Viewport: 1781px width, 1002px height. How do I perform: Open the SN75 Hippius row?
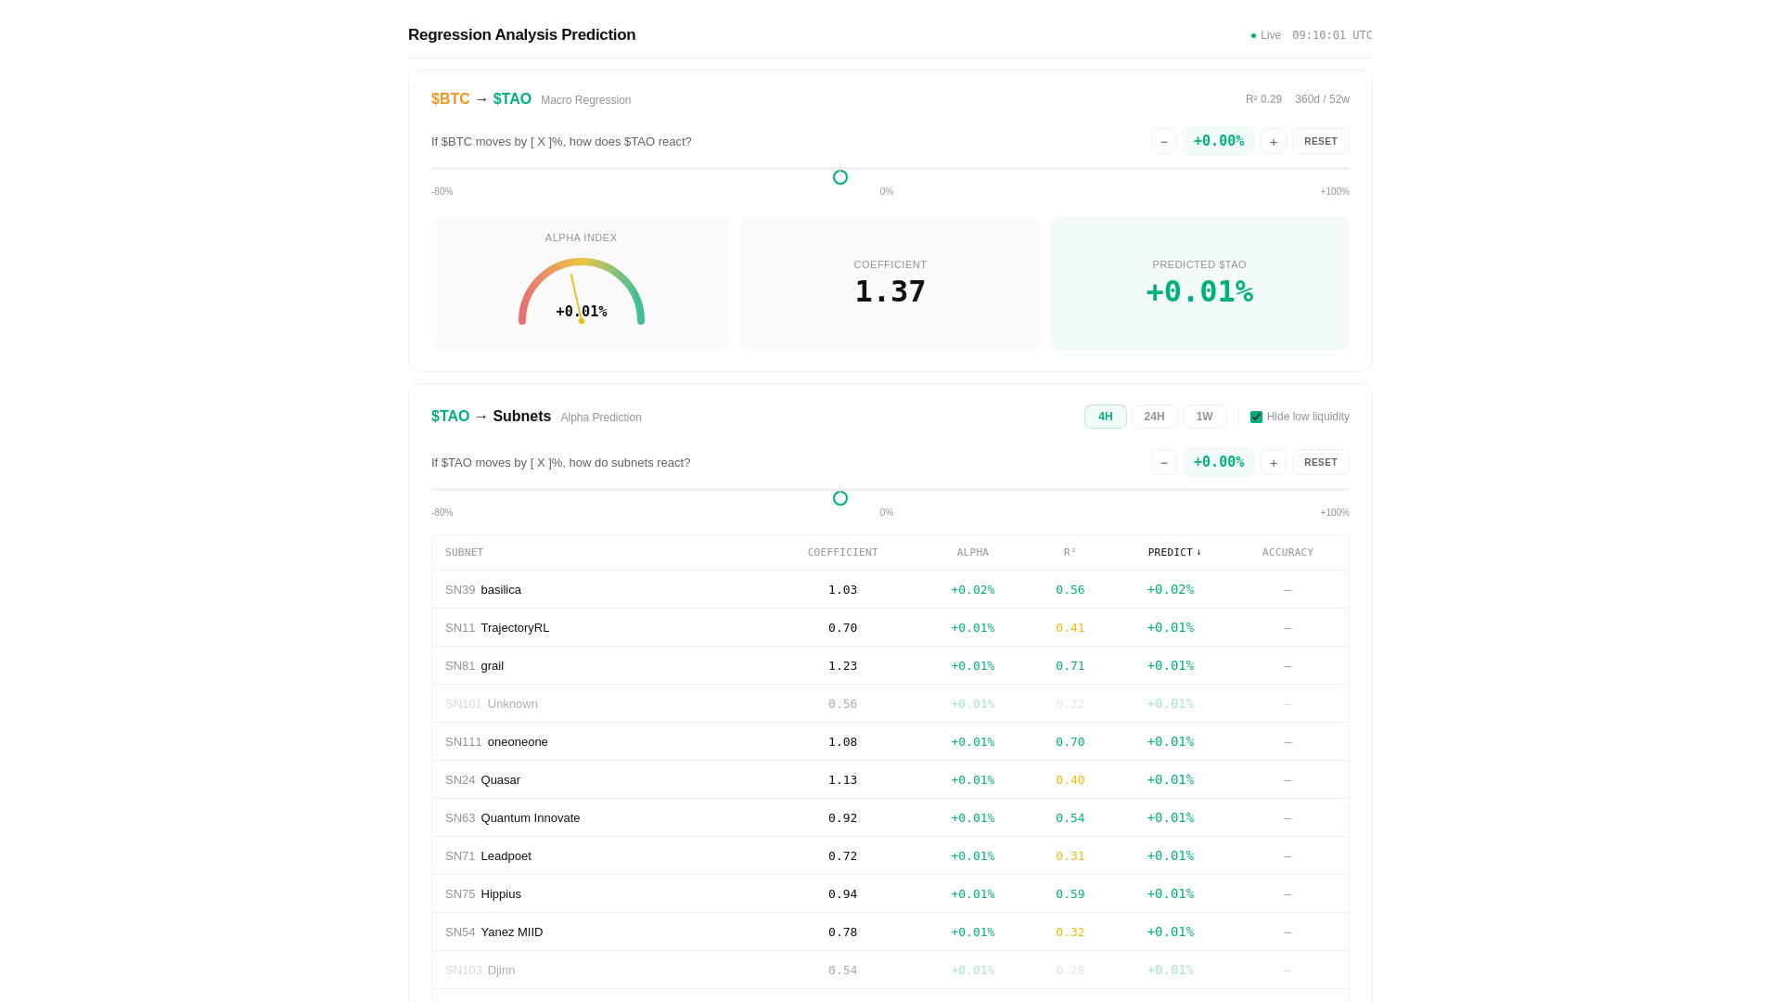point(890,893)
